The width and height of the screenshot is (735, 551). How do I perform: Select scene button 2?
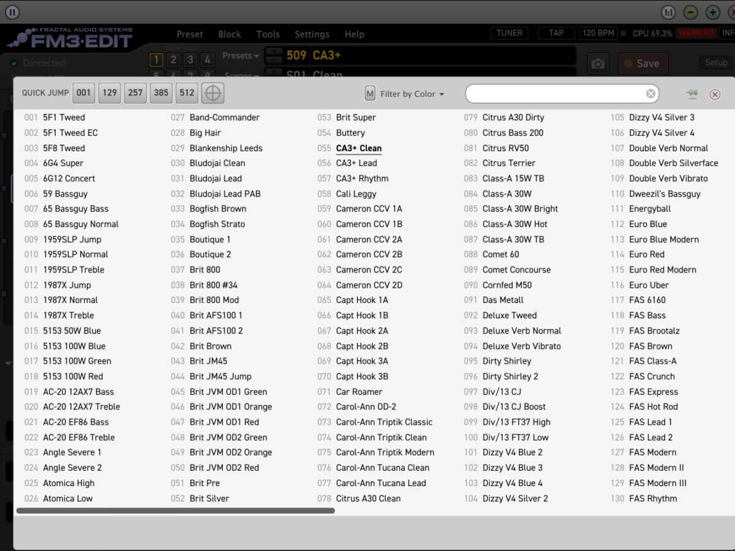tap(173, 59)
